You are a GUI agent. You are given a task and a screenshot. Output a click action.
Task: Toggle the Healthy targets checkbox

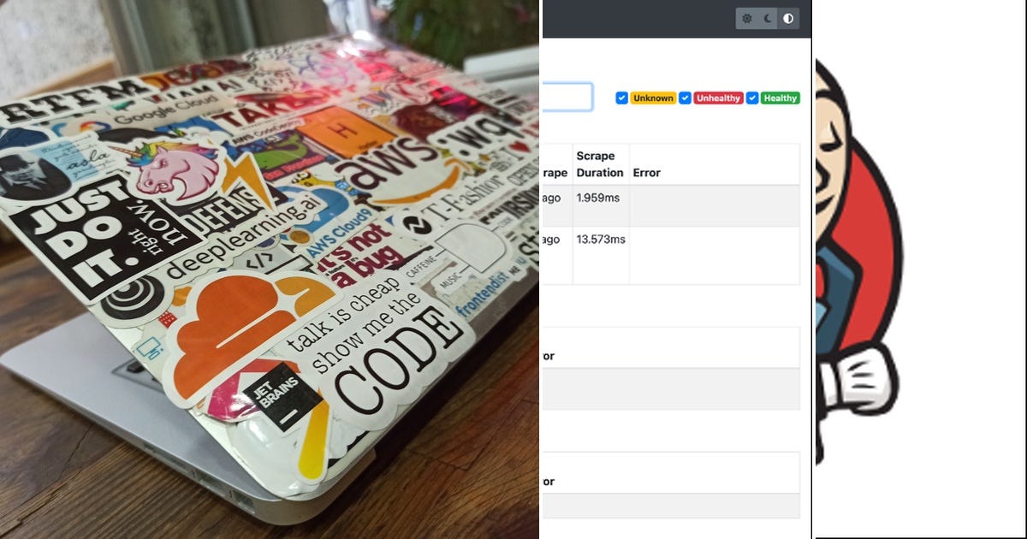751,98
